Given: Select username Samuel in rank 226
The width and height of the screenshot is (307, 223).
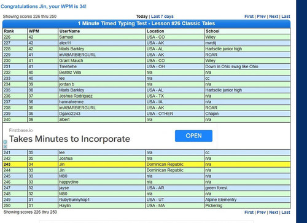Looking at the screenshot, I should (x=66, y=37).
